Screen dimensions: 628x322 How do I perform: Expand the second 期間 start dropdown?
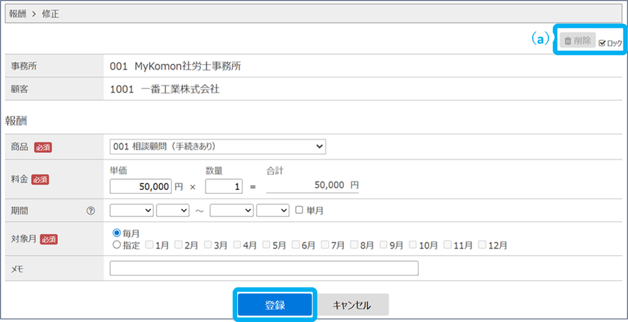[x=173, y=210]
